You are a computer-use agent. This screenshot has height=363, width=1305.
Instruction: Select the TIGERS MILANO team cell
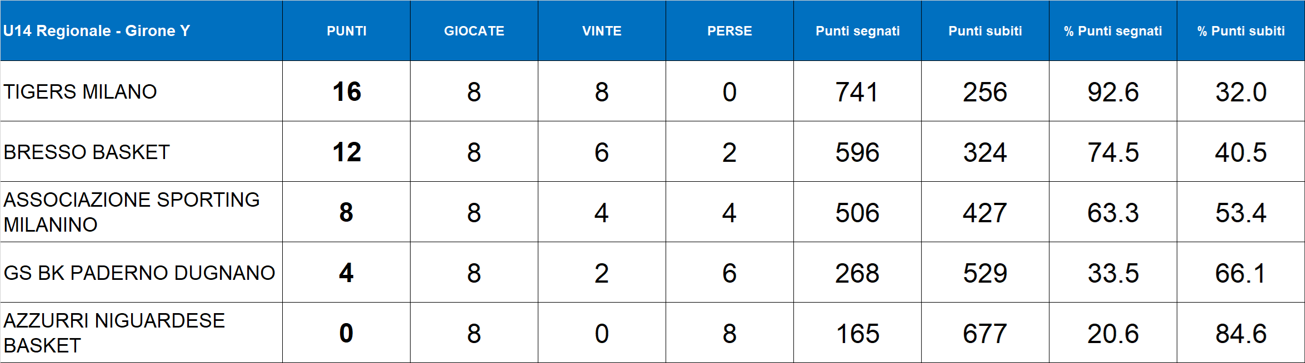pos(81,91)
